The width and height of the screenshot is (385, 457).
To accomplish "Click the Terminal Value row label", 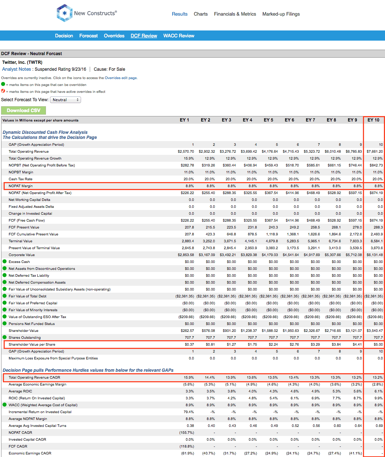I will point(20,241).
